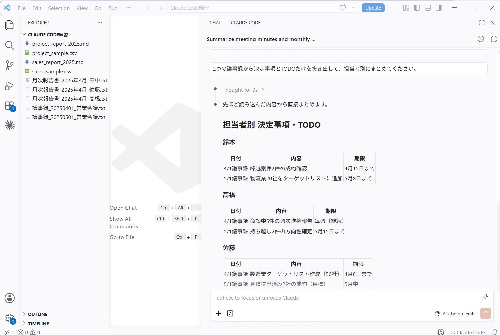Expand the TIMELINE section
The width and height of the screenshot is (500, 335).
pyautogui.click(x=38, y=324)
